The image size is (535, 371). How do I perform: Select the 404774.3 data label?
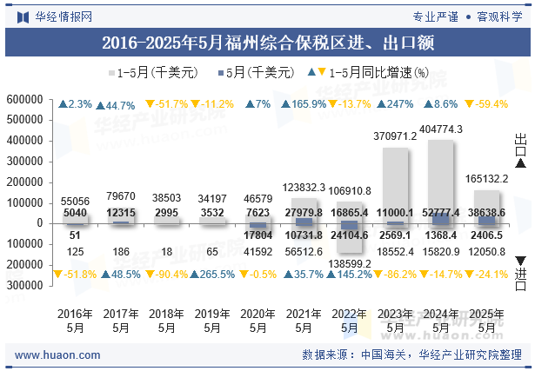pyautogui.click(x=440, y=129)
